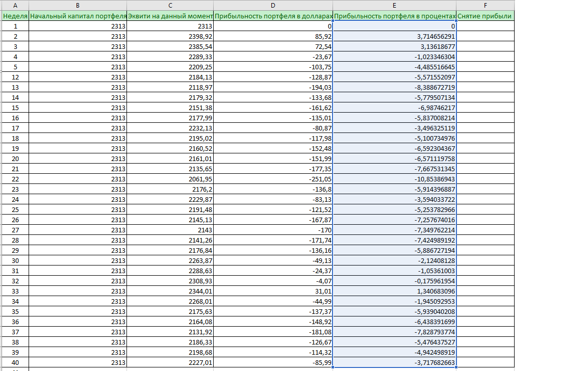The image size is (561, 371).
Task: Select the 'Неделя' header cell
Action: click(14, 16)
